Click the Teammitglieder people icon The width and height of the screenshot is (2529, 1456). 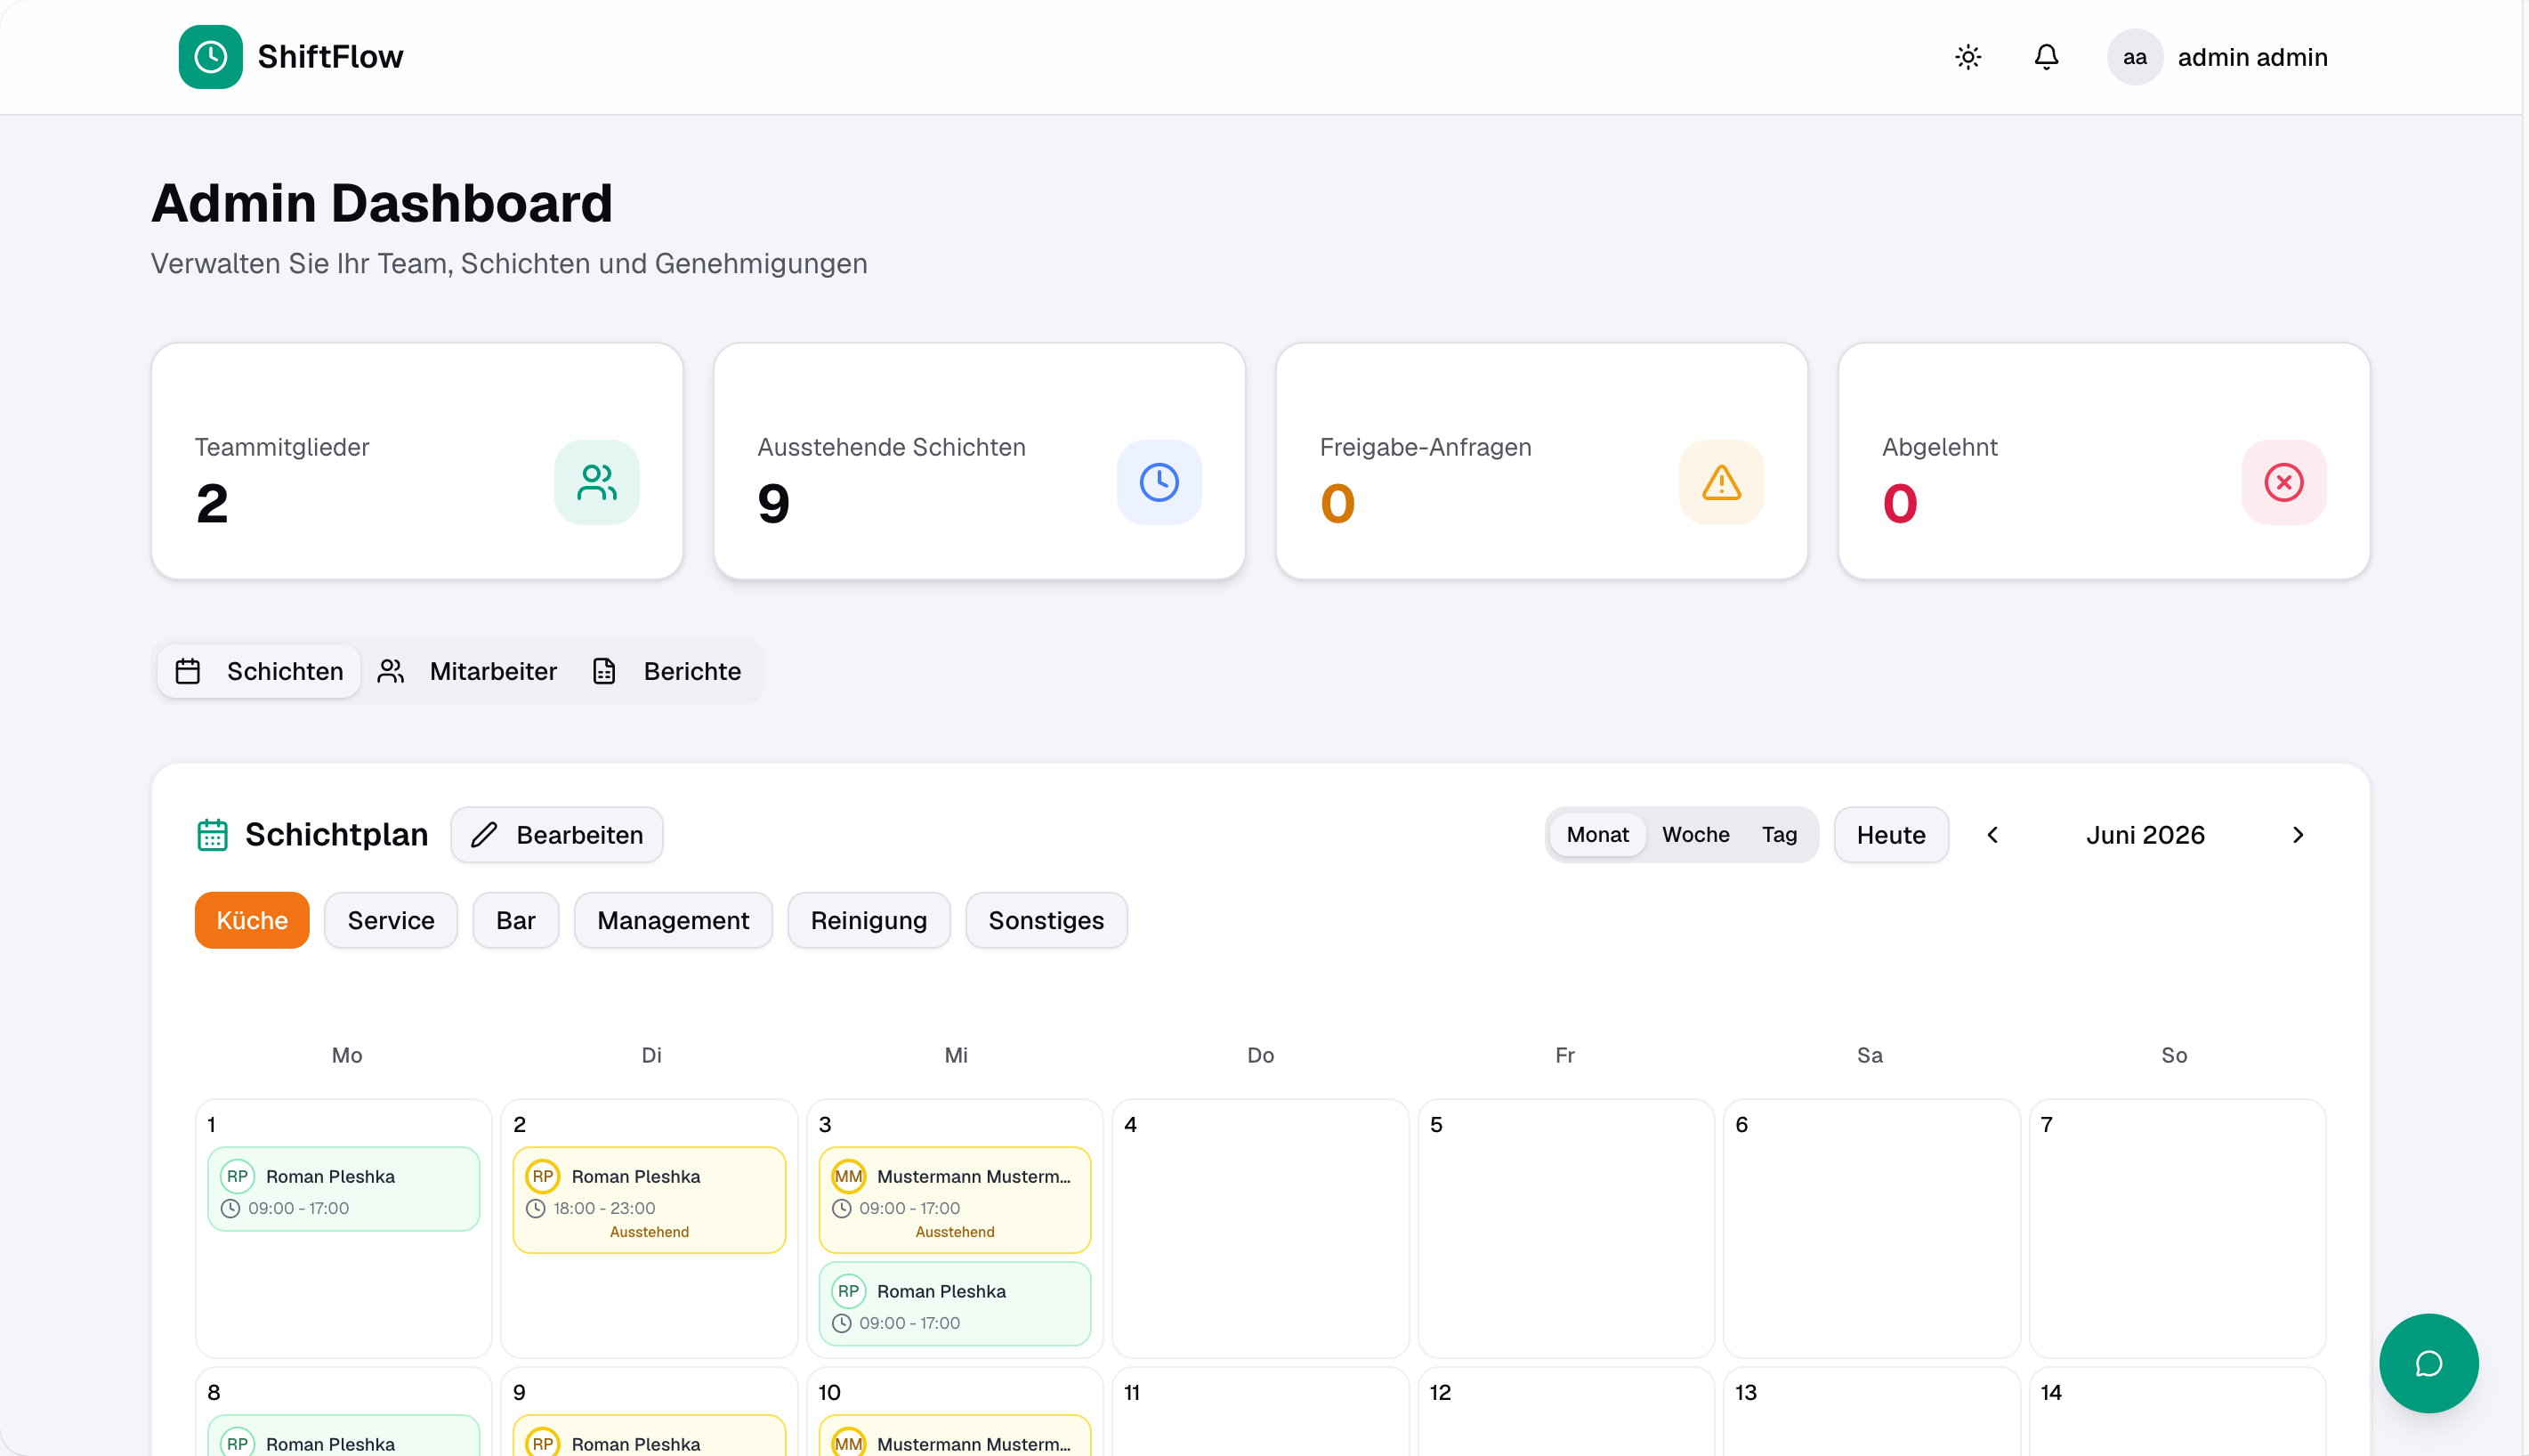click(597, 482)
